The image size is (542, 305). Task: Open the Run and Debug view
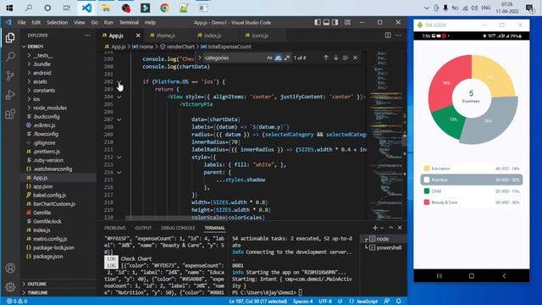click(x=10, y=94)
